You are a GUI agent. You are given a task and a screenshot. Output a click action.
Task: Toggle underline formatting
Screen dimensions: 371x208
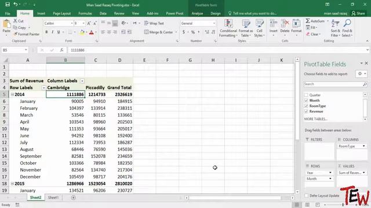(59, 32)
